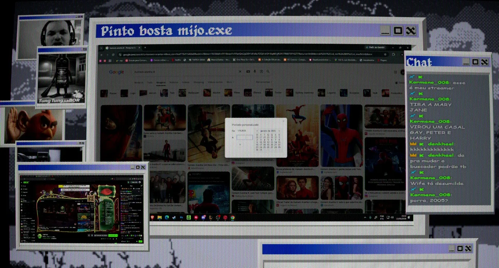Launch Microsoft Edge from the taskbar
The height and width of the screenshot is (268, 499).
point(167,217)
